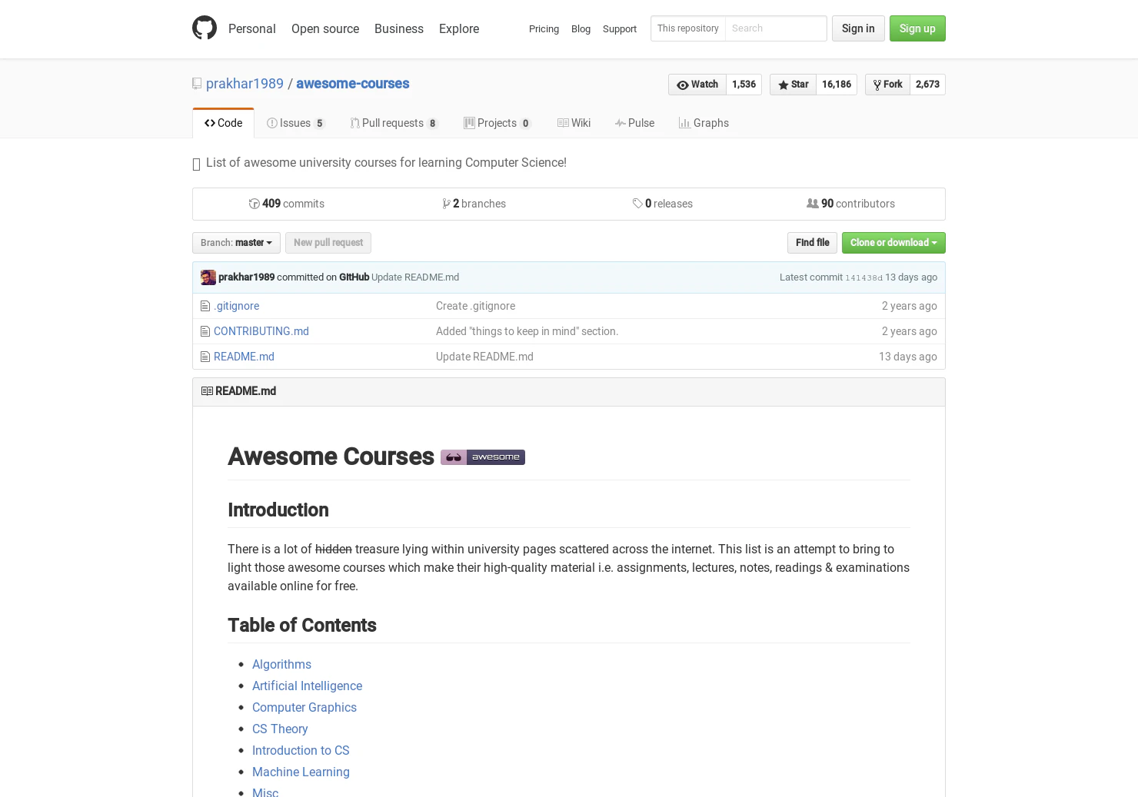Image resolution: width=1138 pixels, height=797 pixels.
Task: Open the forks count 2,673
Action: coord(927,85)
